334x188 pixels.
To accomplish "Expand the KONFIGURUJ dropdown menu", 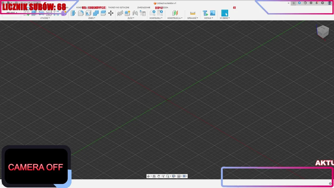I will 156,18.
